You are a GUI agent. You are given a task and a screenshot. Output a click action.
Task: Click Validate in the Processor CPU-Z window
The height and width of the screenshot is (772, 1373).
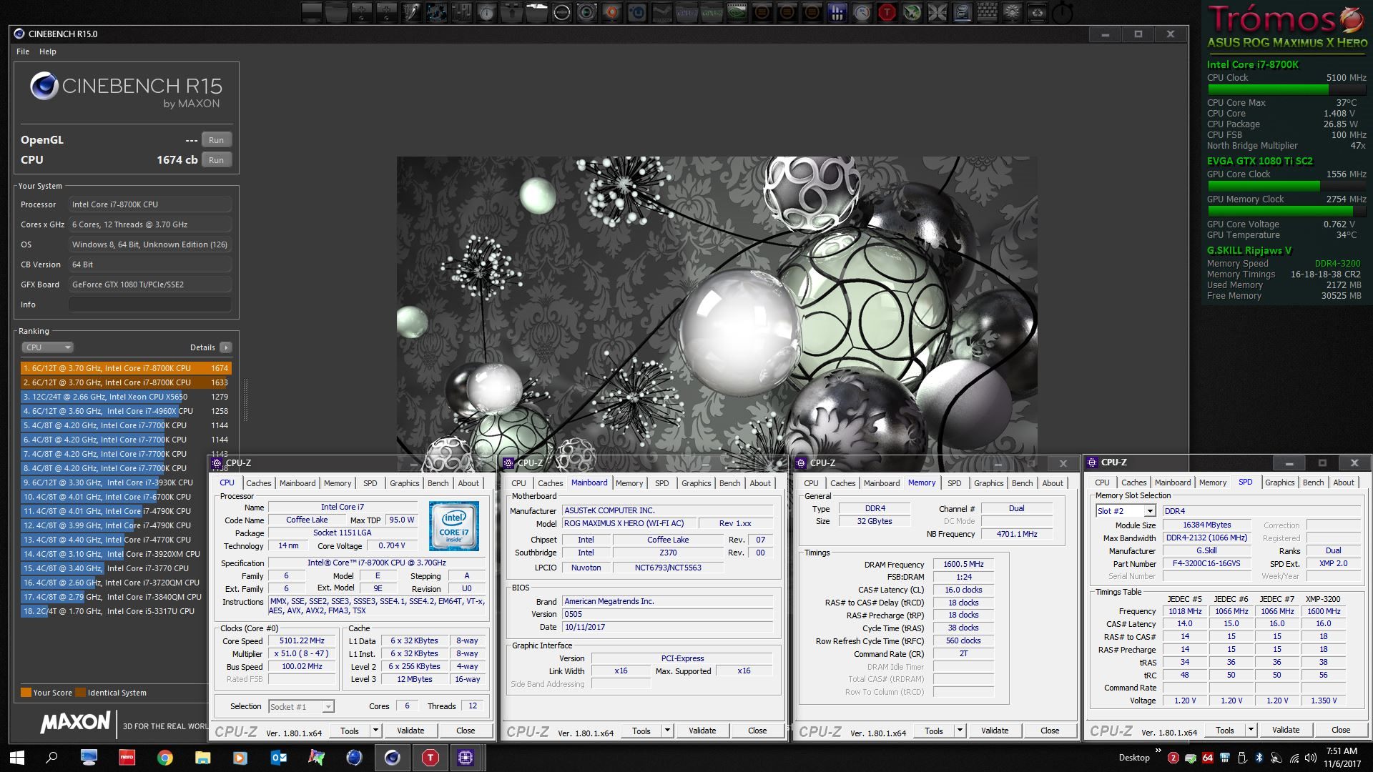tap(410, 731)
